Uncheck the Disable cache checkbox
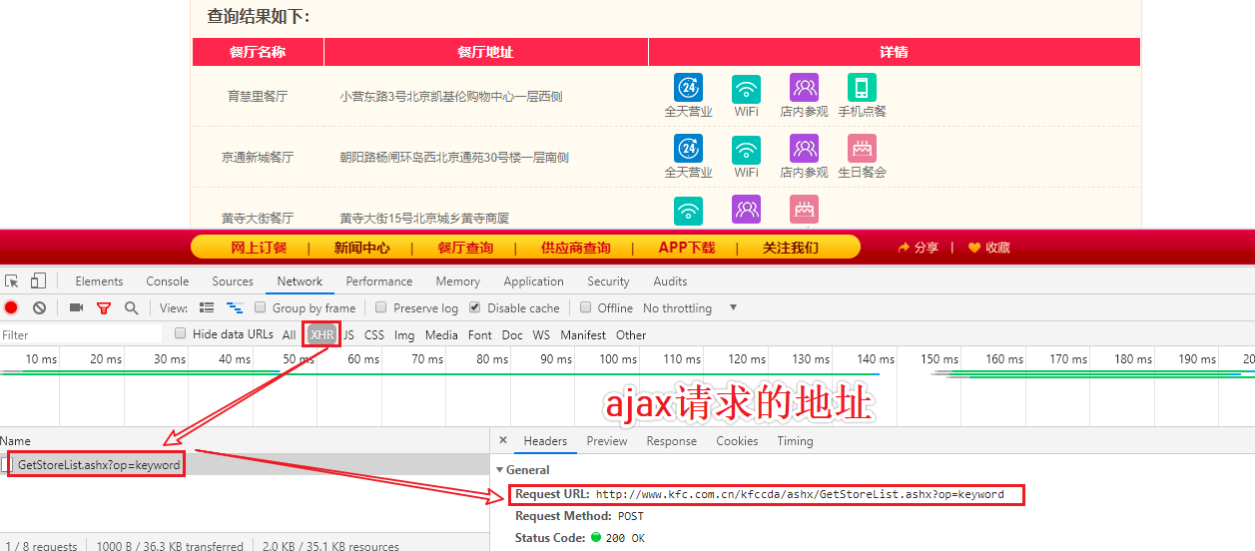Viewport: 1255px width, 551px height. click(474, 308)
